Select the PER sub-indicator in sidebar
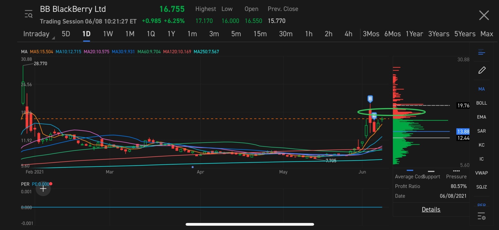 coord(482,205)
